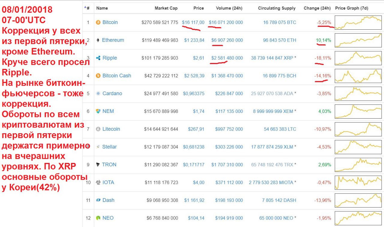Image resolution: width=384 pixels, height=227 pixels.
Task: Click the NEM logo icon
Action: pos(98,111)
